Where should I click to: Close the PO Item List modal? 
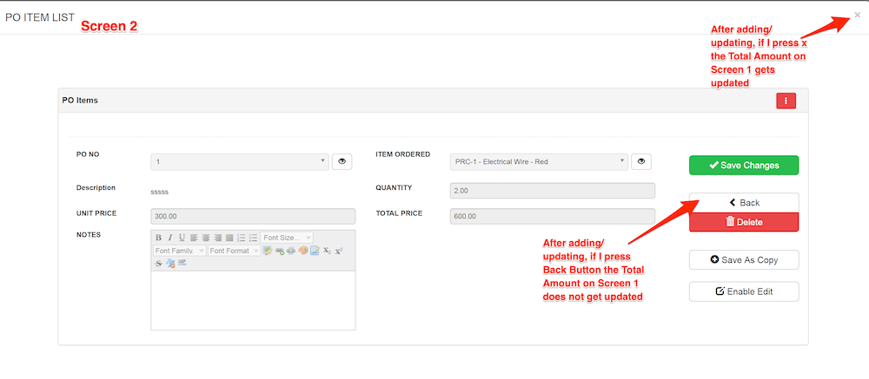tap(858, 15)
